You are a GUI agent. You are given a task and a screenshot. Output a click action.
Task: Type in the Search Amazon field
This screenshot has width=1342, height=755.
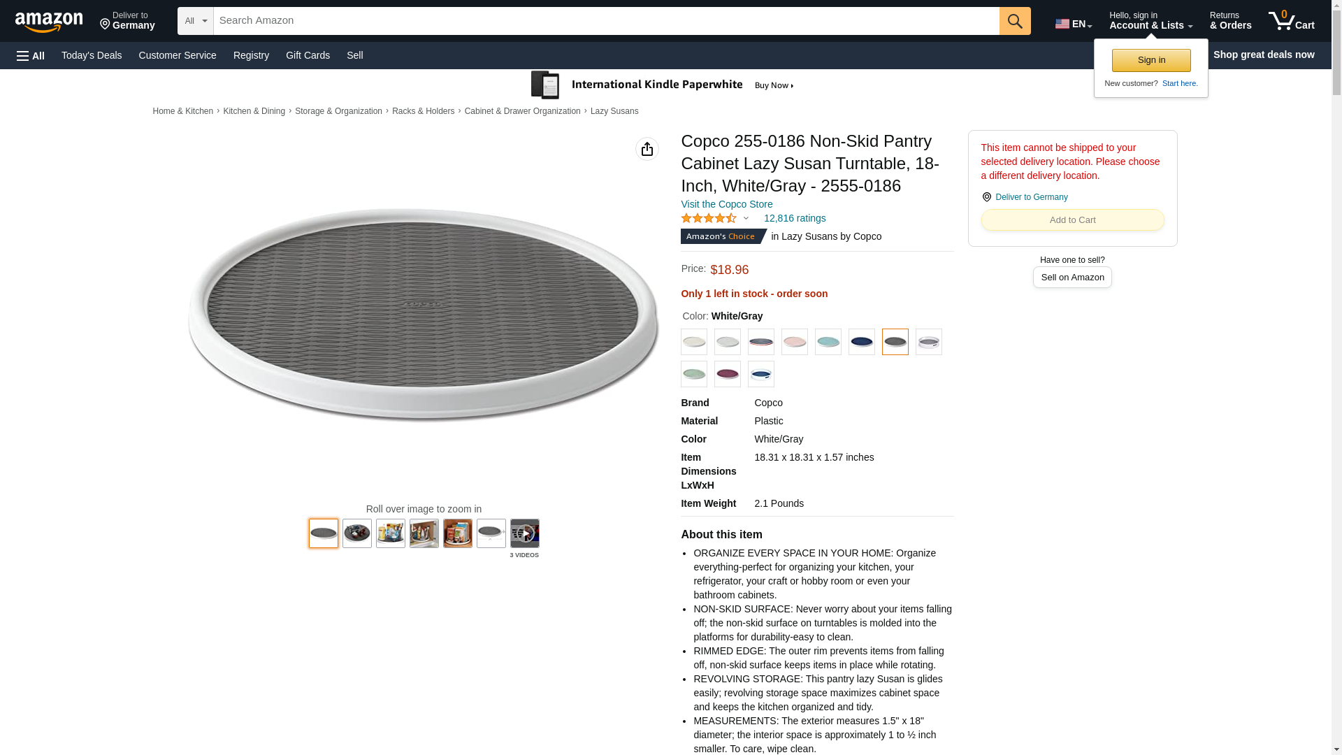pos(605,21)
